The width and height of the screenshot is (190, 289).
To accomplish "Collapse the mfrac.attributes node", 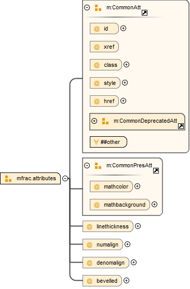I will tap(65, 178).
